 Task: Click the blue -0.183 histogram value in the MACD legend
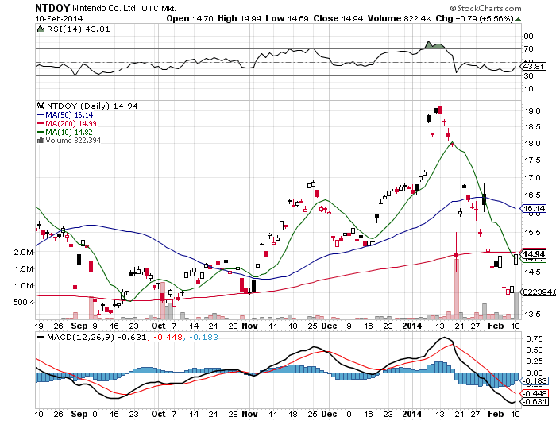coord(203,338)
